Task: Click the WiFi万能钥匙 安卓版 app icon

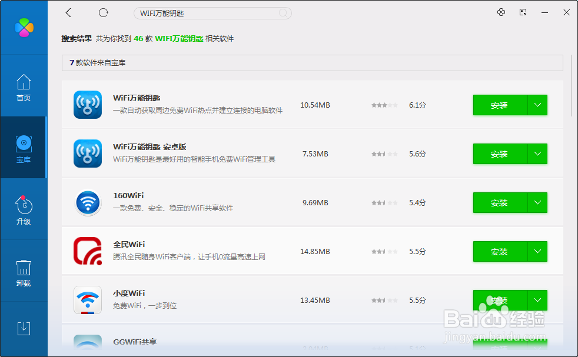Action: (x=88, y=154)
